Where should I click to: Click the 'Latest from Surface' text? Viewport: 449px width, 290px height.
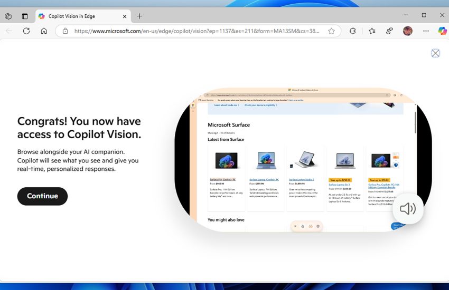coord(226,139)
